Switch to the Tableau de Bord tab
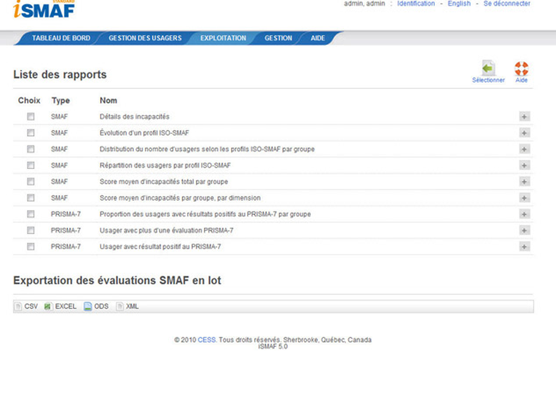Viewport: 556px width, 395px height. click(61, 38)
